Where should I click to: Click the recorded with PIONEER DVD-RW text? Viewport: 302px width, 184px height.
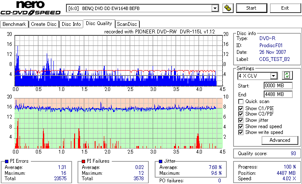click(x=159, y=32)
